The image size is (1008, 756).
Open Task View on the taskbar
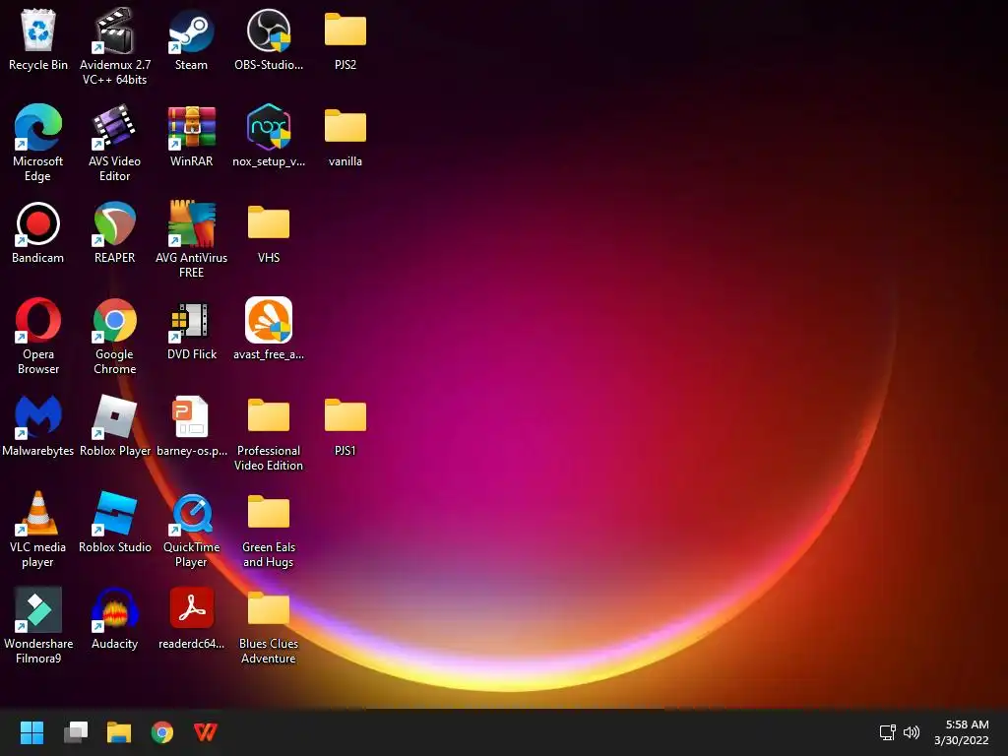pos(76,732)
